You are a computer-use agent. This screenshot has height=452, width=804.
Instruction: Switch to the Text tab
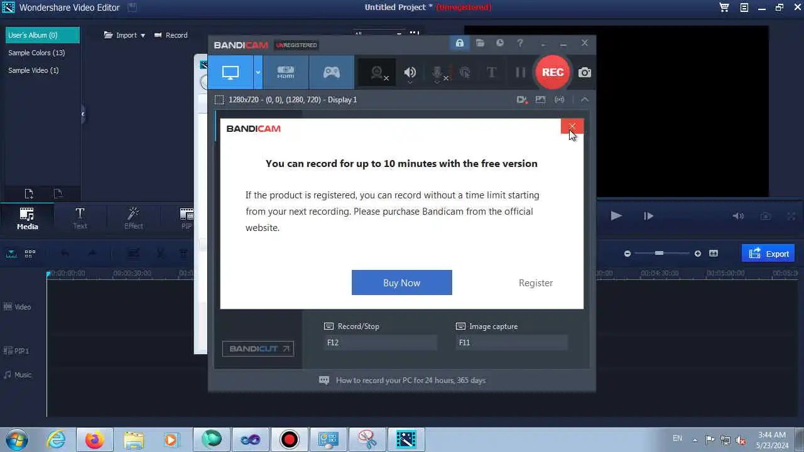80,218
